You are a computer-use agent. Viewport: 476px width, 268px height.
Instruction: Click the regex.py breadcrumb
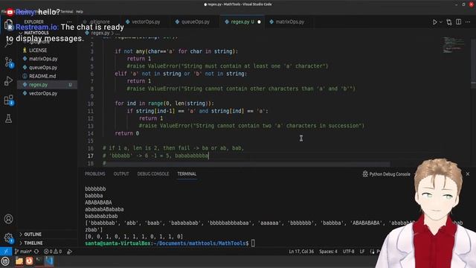pyautogui.click(x=100, y=33)
